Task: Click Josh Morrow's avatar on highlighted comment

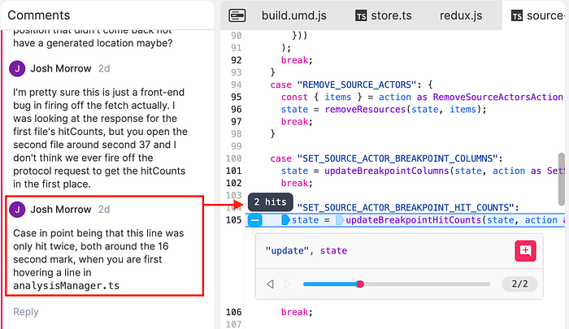Action: pos(18,210)
